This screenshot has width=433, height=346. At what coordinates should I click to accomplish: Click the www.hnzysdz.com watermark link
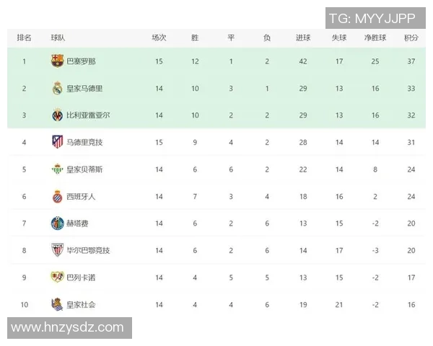[67, 327]
